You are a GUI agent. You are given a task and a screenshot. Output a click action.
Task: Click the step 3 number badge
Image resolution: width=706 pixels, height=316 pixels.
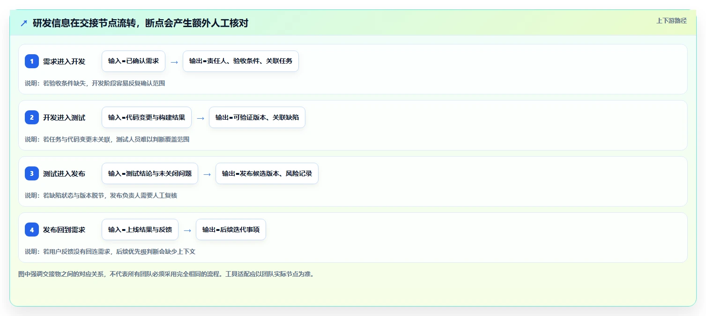point(32,173)
